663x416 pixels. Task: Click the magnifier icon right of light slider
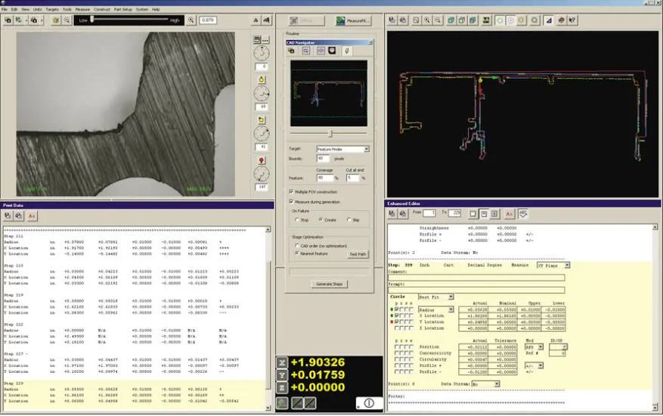[x=191, y=20]
